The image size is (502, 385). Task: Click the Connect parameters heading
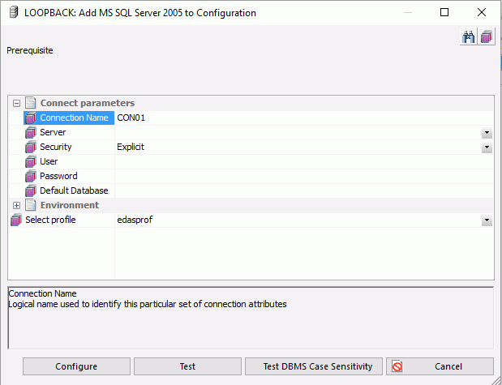click(88, 103)
